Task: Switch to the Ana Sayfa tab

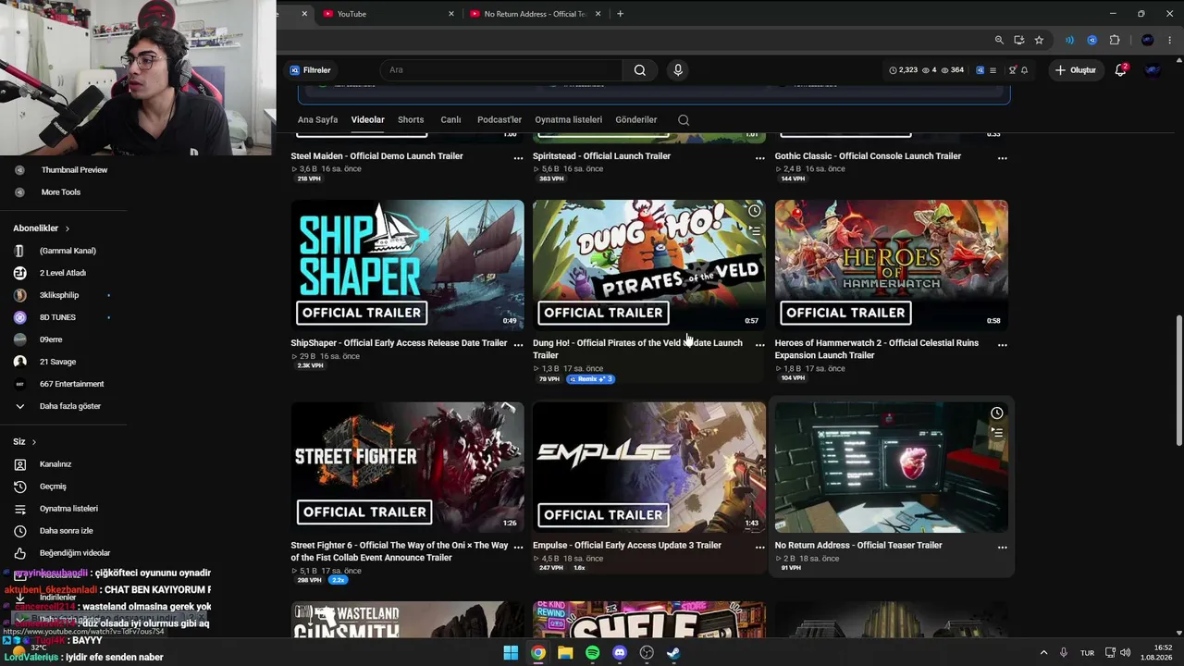Action: [x=317, y=120]
